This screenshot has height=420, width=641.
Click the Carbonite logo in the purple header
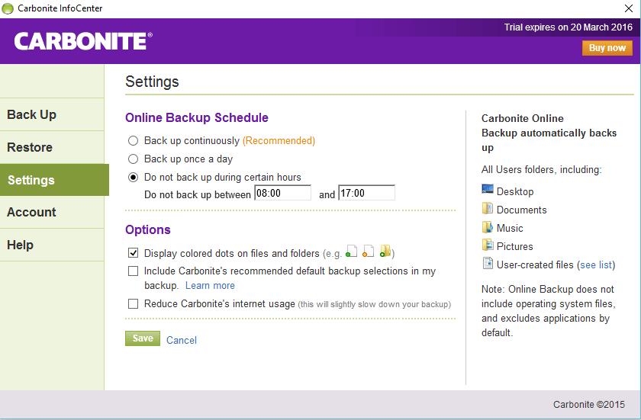(83, 41)
